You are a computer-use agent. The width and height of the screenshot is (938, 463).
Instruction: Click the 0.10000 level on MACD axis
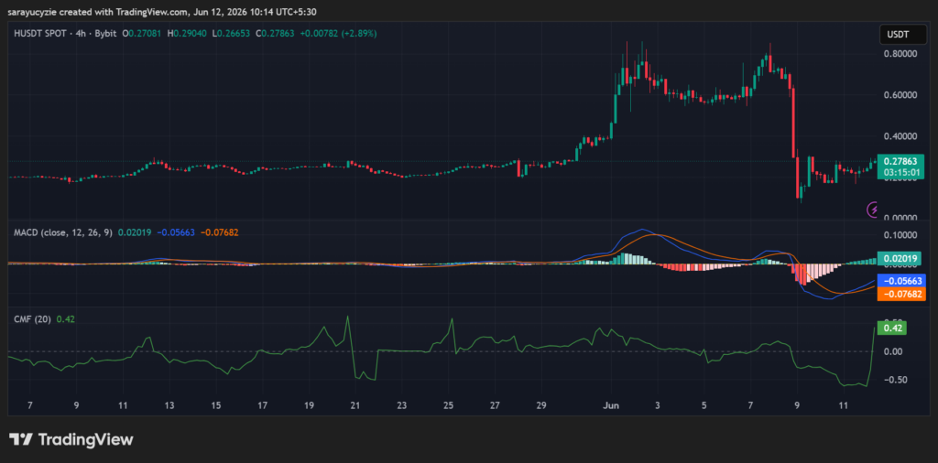[901, 234]
